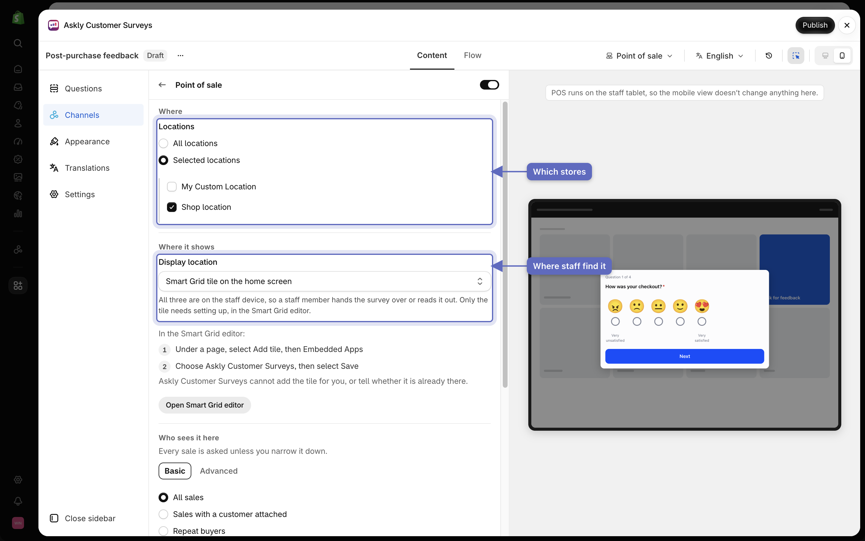
Task: Open Appearance in the sidebar
Action: click(x=93, y=141)
